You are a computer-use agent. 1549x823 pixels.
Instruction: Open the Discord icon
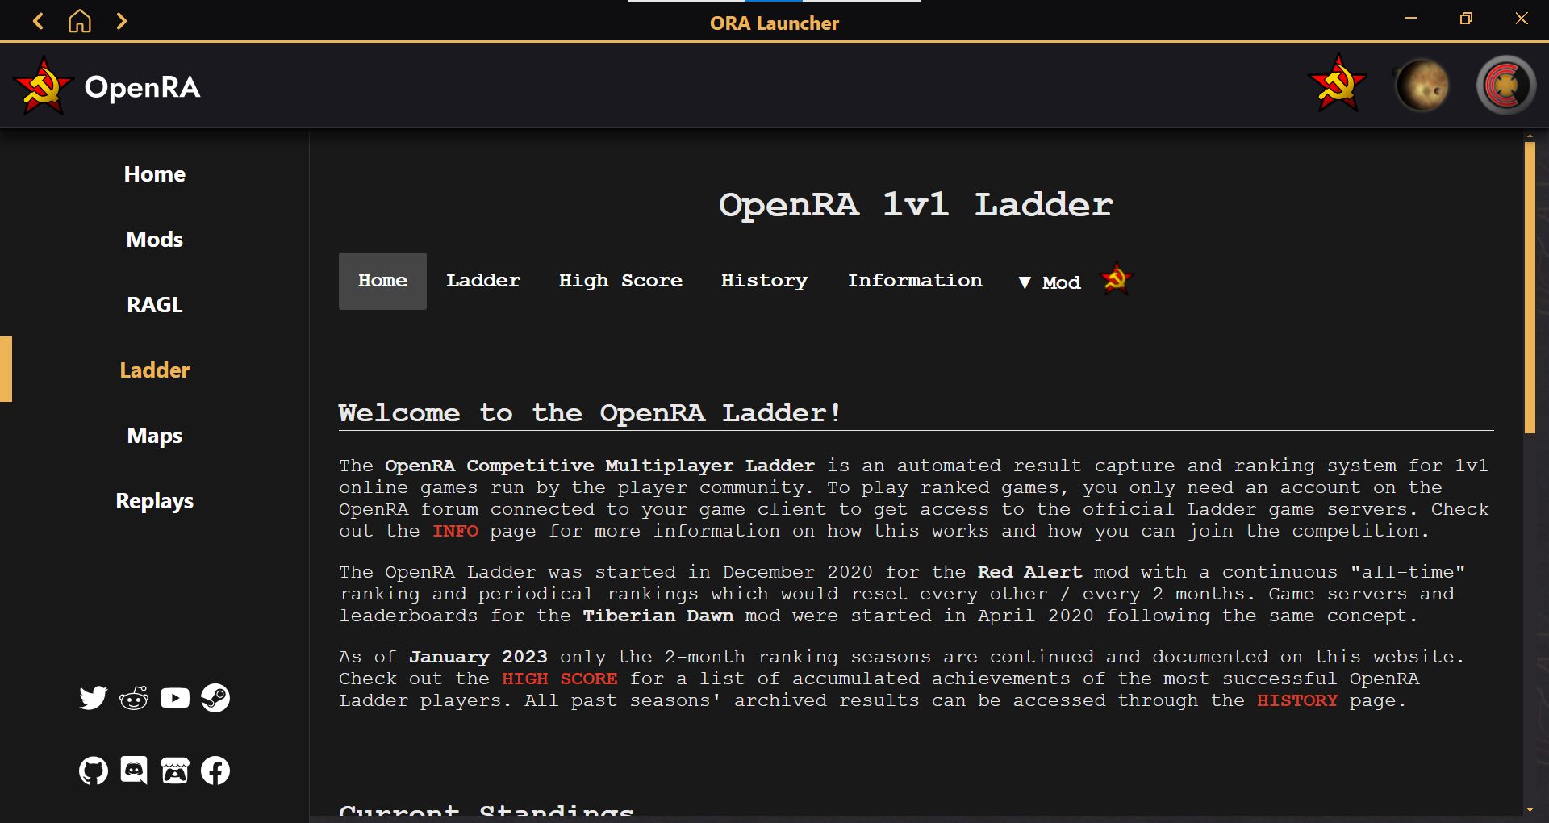point(134,771)
